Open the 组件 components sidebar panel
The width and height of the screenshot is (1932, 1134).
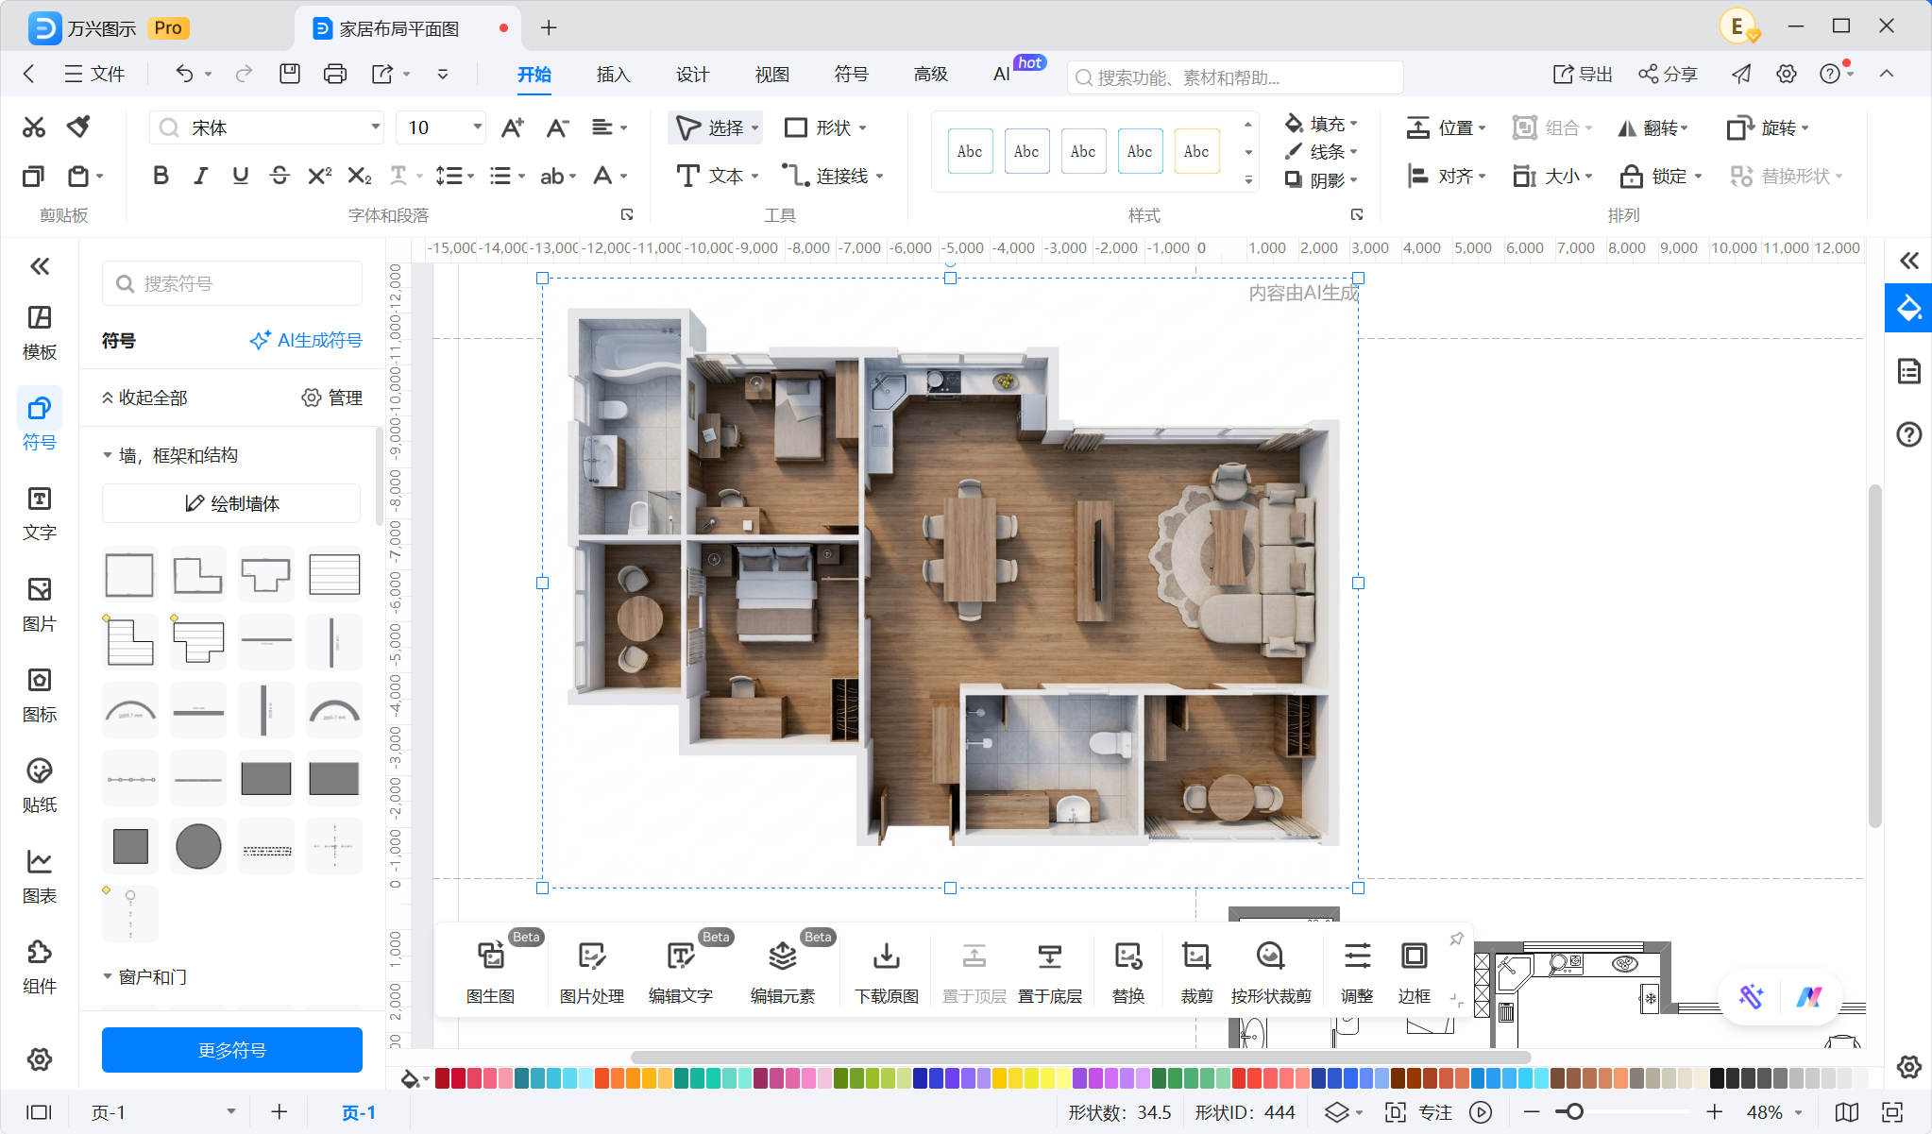click(40, 967)
